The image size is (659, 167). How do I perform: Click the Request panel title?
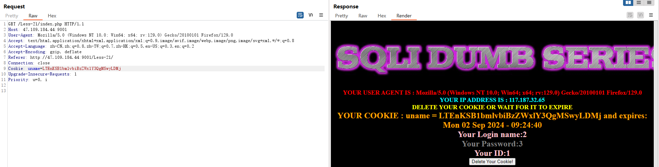[x=14, y=6]
